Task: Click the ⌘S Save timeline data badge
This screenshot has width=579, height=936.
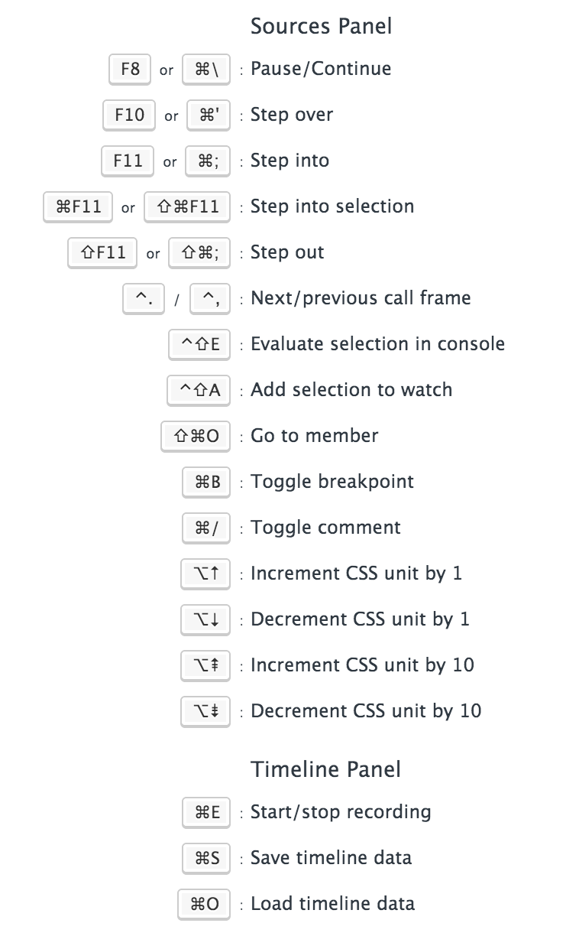Action: pyautogui.click(x=207, y=858)
